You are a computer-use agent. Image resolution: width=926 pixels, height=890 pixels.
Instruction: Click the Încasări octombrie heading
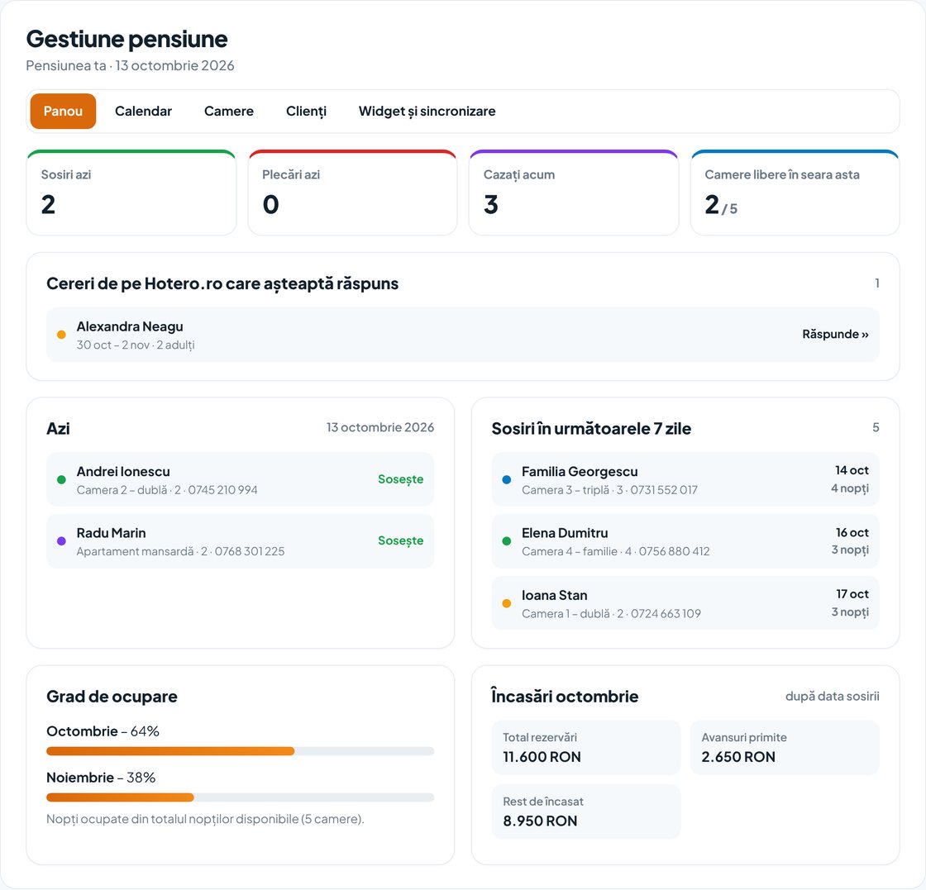pyautogui.click(x=566, y=697)
